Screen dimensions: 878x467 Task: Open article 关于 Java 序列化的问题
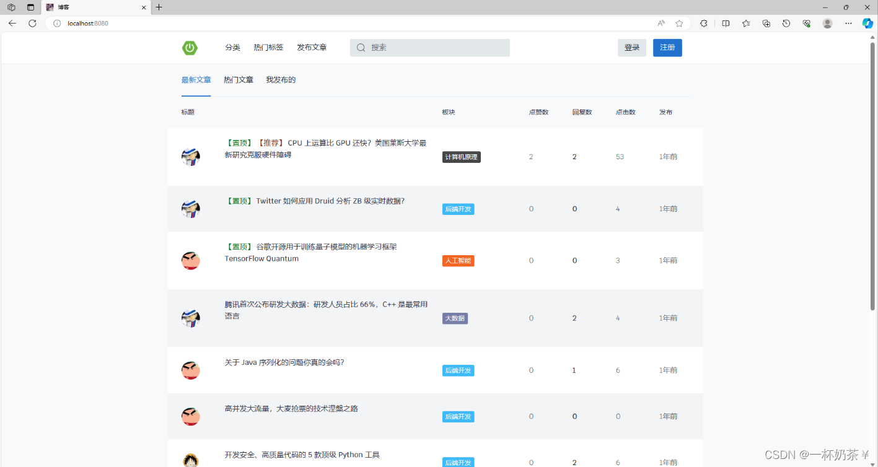(x=284, y=362)
